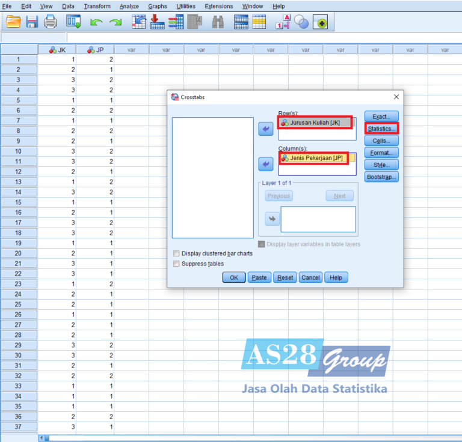Image resolution: width=462 pixels, height=442 pixels.
Task: Click the Cells button in Crosstabs
Action: [381, 141]
